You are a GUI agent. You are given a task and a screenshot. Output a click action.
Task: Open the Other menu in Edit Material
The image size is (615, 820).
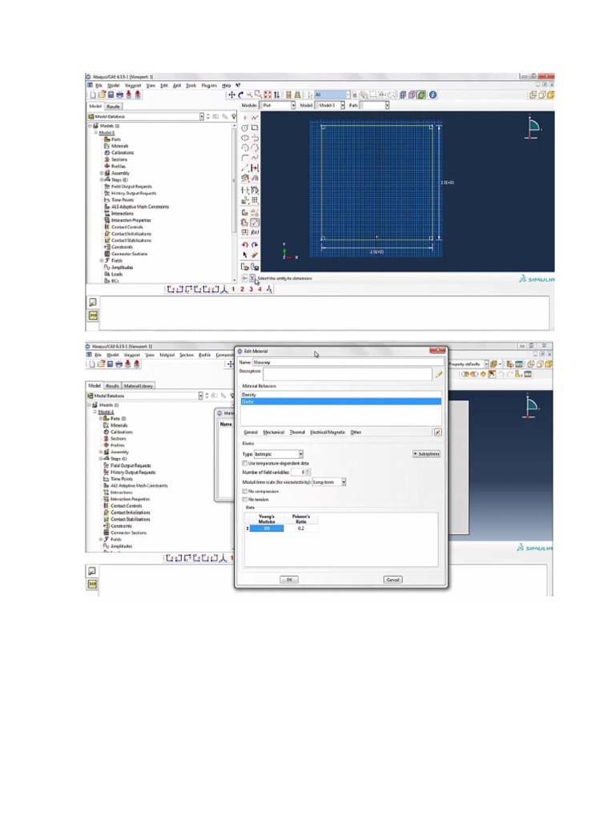(x=356, y=432)
